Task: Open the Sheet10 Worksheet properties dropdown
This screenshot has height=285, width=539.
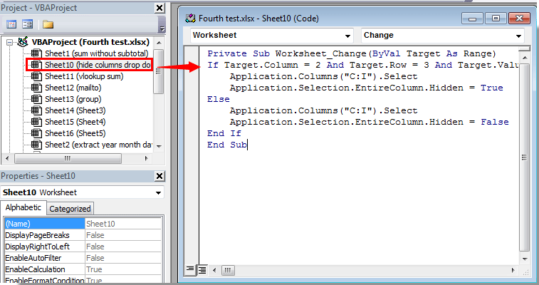Action: click(x=159, y=192)
